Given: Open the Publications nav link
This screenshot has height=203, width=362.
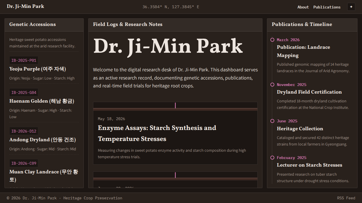Looking at the screenshot, I should tap(327, 7).
